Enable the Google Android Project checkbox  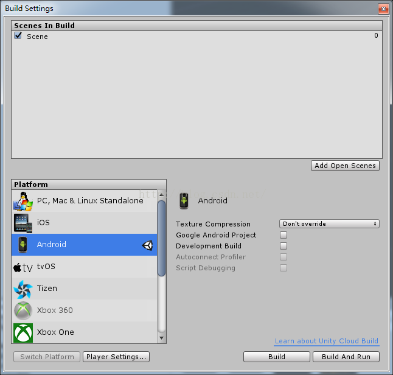pyautogui.click(x=283, y=235)
